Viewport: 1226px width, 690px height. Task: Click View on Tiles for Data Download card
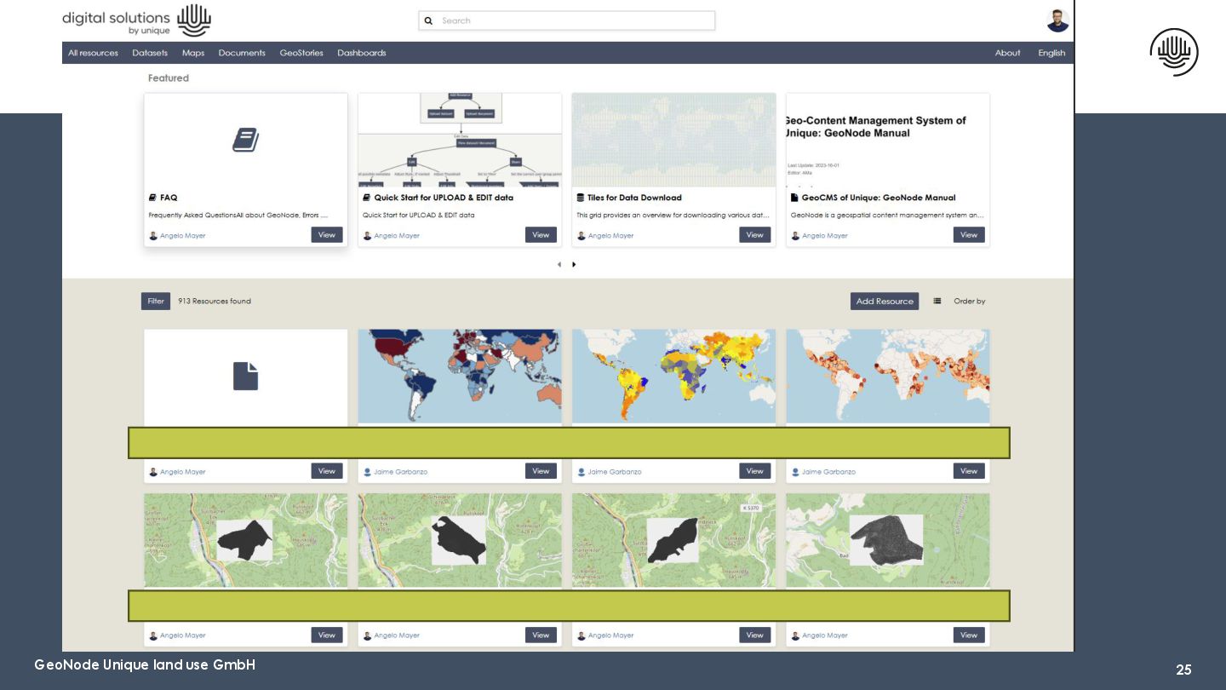click(x=755, y=235)
